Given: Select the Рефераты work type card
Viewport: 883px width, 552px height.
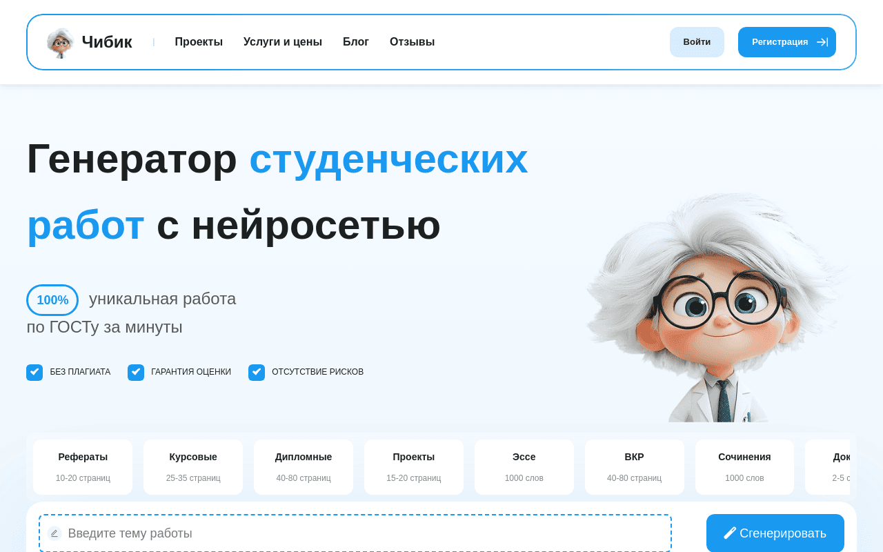Looking at the screenshot, I should [83, 467].
